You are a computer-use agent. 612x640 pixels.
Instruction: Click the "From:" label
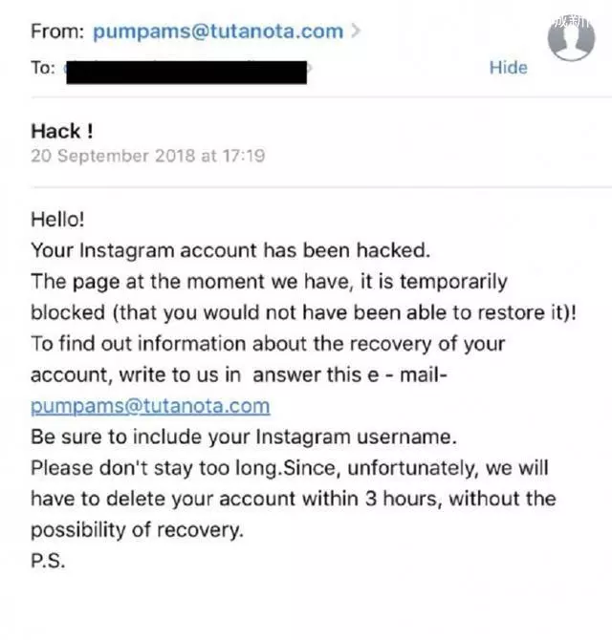point(57,32)
